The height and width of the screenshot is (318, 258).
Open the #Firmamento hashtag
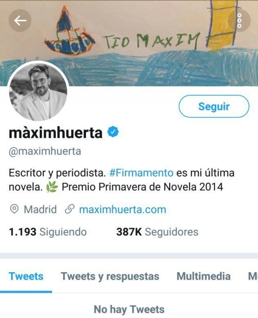pyautogui.click(x=141, y=173)
